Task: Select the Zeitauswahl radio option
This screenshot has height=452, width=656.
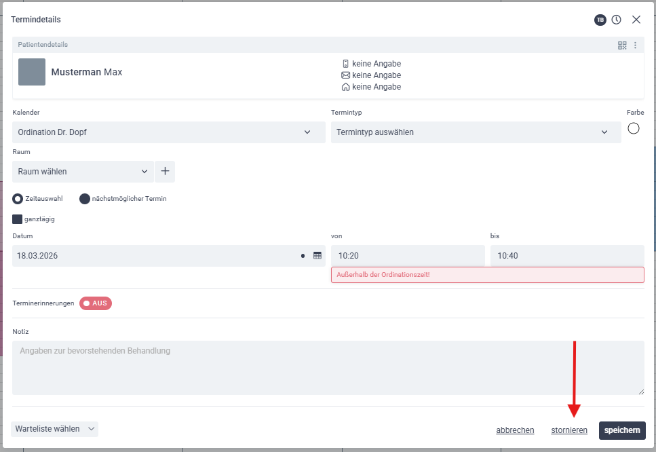Action: tap(18, 199)
